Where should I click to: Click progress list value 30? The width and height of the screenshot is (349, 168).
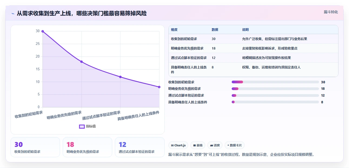[323, 82]
